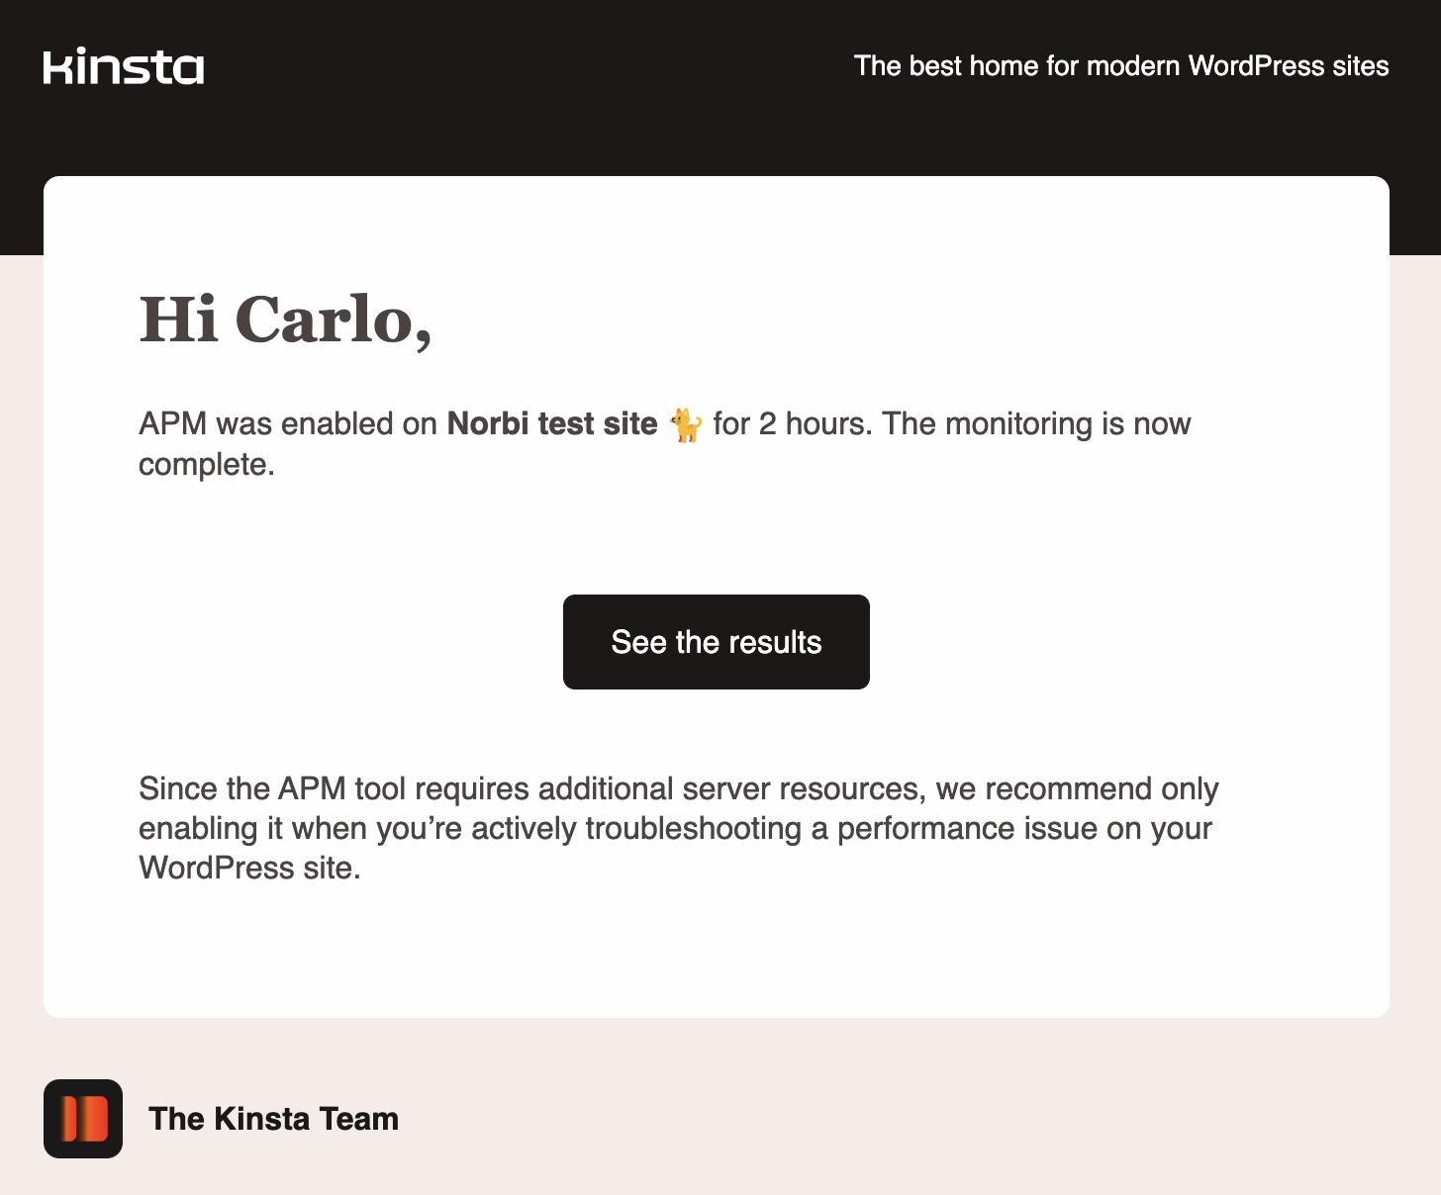Click the Kinsta logo in the header
1441x1195 pixels.
(x=123, y=66)
